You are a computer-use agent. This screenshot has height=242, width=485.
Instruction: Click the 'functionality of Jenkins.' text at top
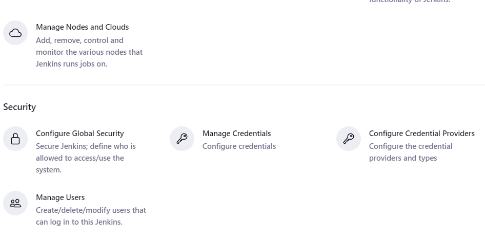tap(410, 2)
